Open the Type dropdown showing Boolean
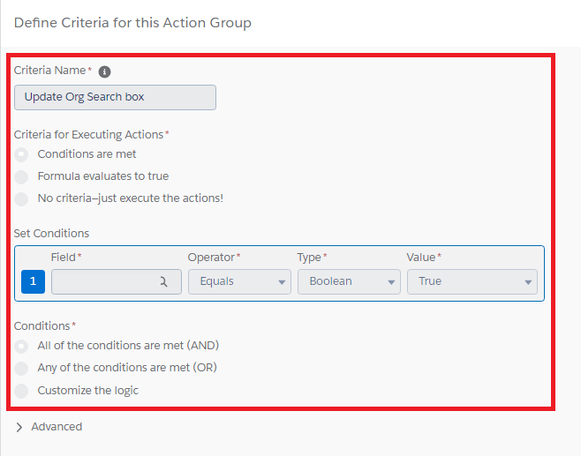The height and width of the screenshot is (456, 581). [348, 281]
